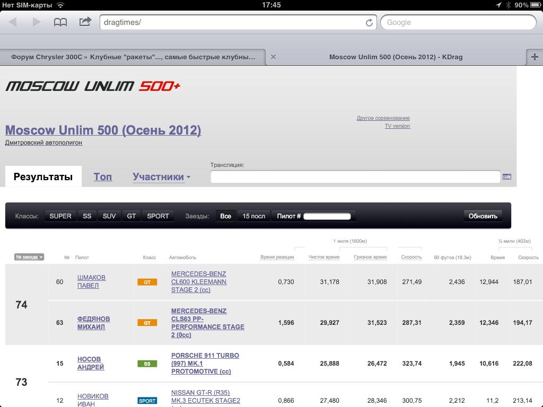Expand the Участники dropdown
The width and height of the screenshot is (543, 407).
[x=161, y=176]
